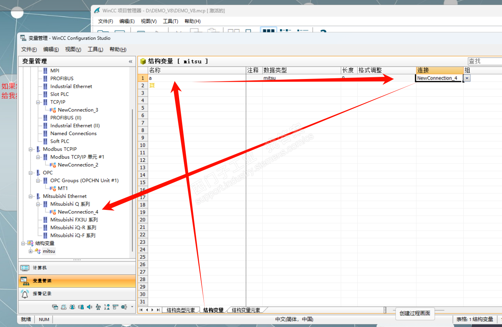The width and height of the screenshot is (502, 327).
Task: Click the new-row star icon in row 2
Action: (x=152, y=86)
